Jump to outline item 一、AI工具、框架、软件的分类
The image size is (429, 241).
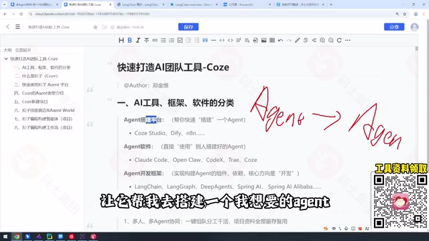[42, 67]
